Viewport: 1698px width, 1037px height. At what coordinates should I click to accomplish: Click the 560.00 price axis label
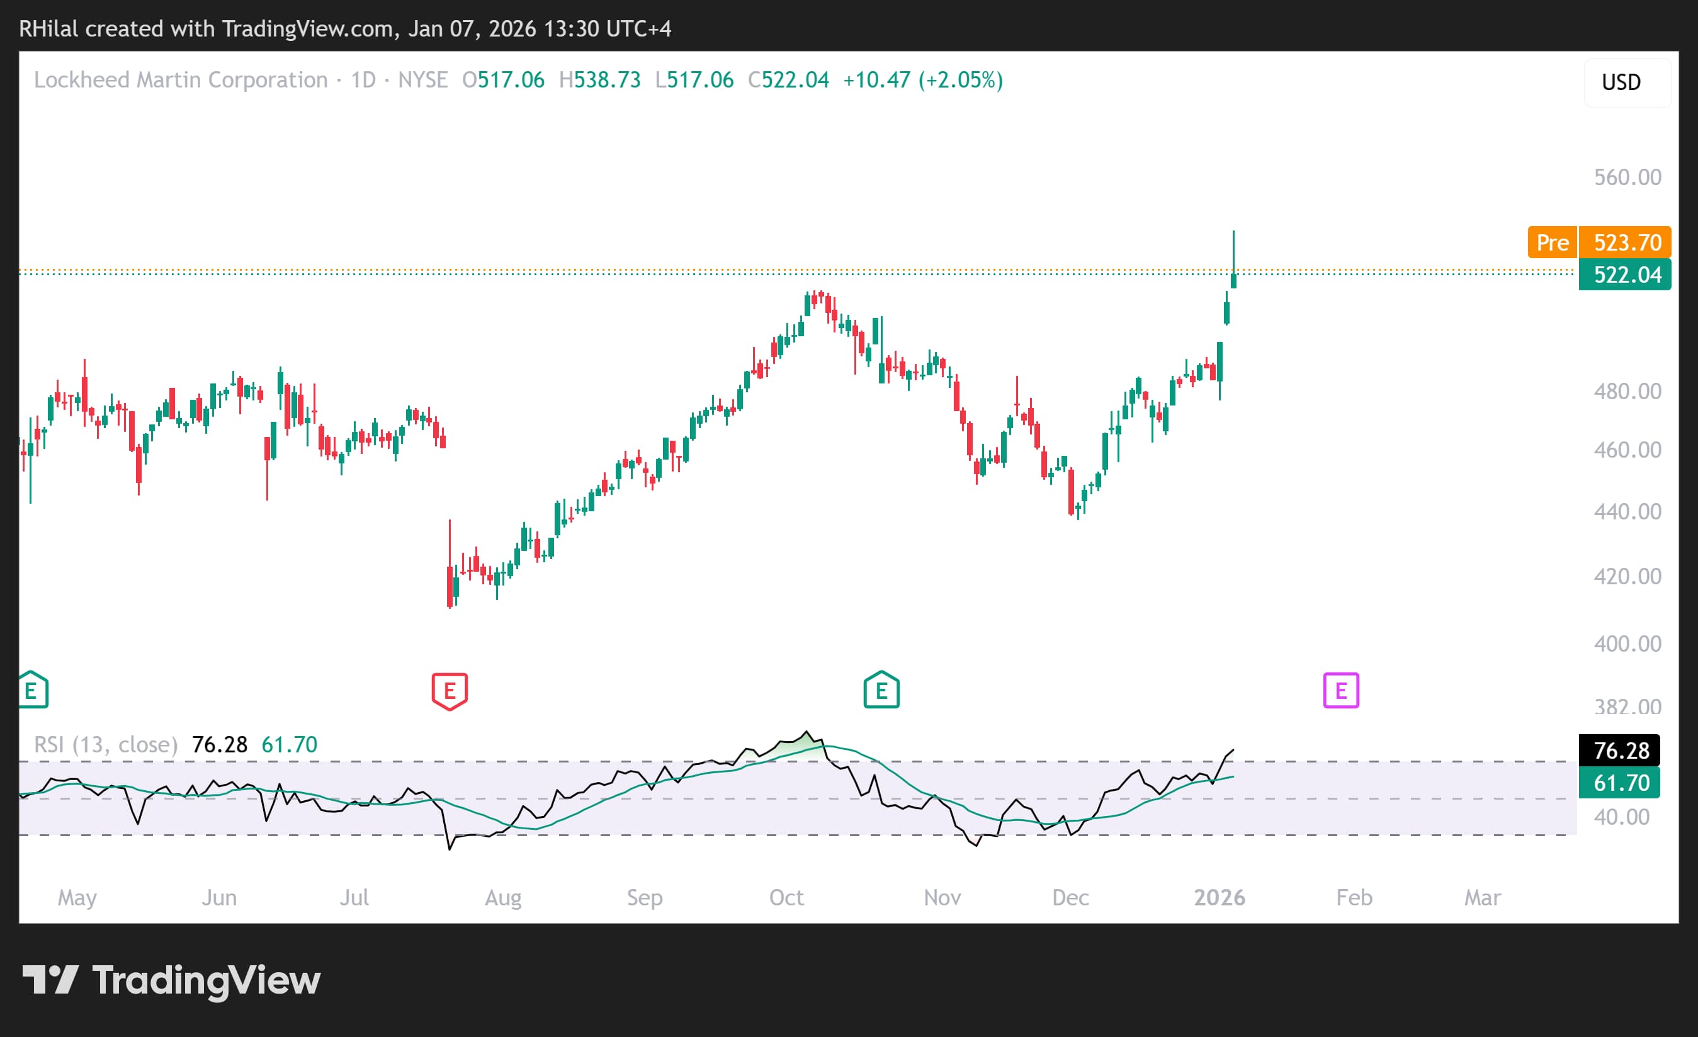pos(1627,178)
